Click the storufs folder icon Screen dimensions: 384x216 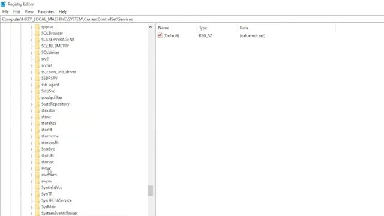pos(37,155)
